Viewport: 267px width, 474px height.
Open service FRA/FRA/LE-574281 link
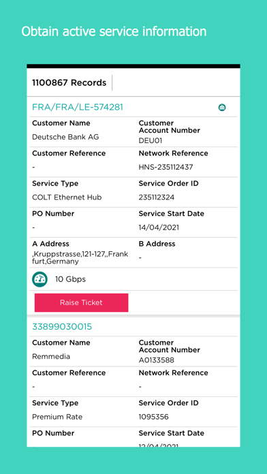[78, 108]
